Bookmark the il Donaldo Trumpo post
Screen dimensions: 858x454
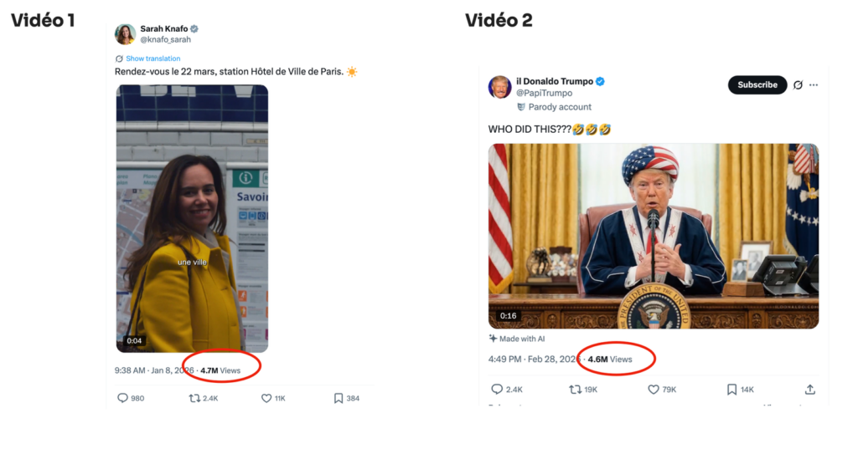(731, 390)
